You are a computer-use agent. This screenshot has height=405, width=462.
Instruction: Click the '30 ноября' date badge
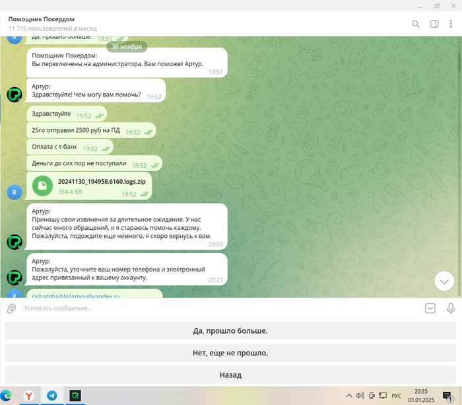[127, 47]
